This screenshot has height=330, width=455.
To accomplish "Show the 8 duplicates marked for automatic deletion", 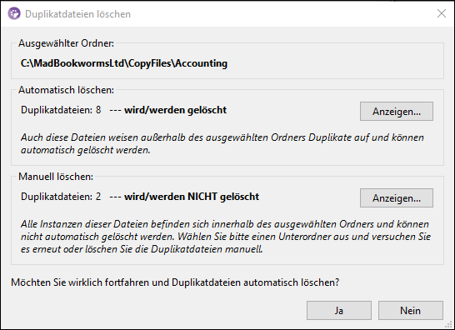I will pyautogui.click(x=397, y=111).
